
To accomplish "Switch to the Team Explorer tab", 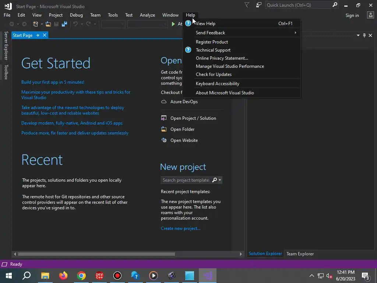I will 300,254.
